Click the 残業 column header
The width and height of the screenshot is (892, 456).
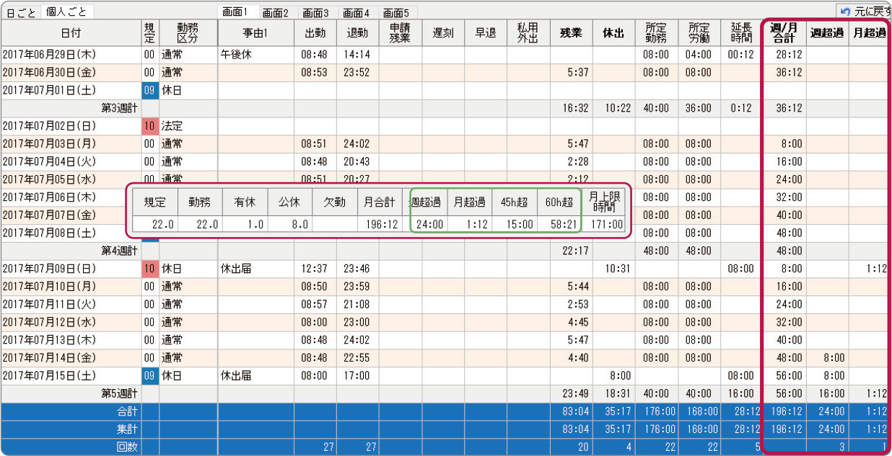click(571, 33)
